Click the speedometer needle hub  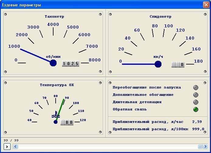[158, 64]
